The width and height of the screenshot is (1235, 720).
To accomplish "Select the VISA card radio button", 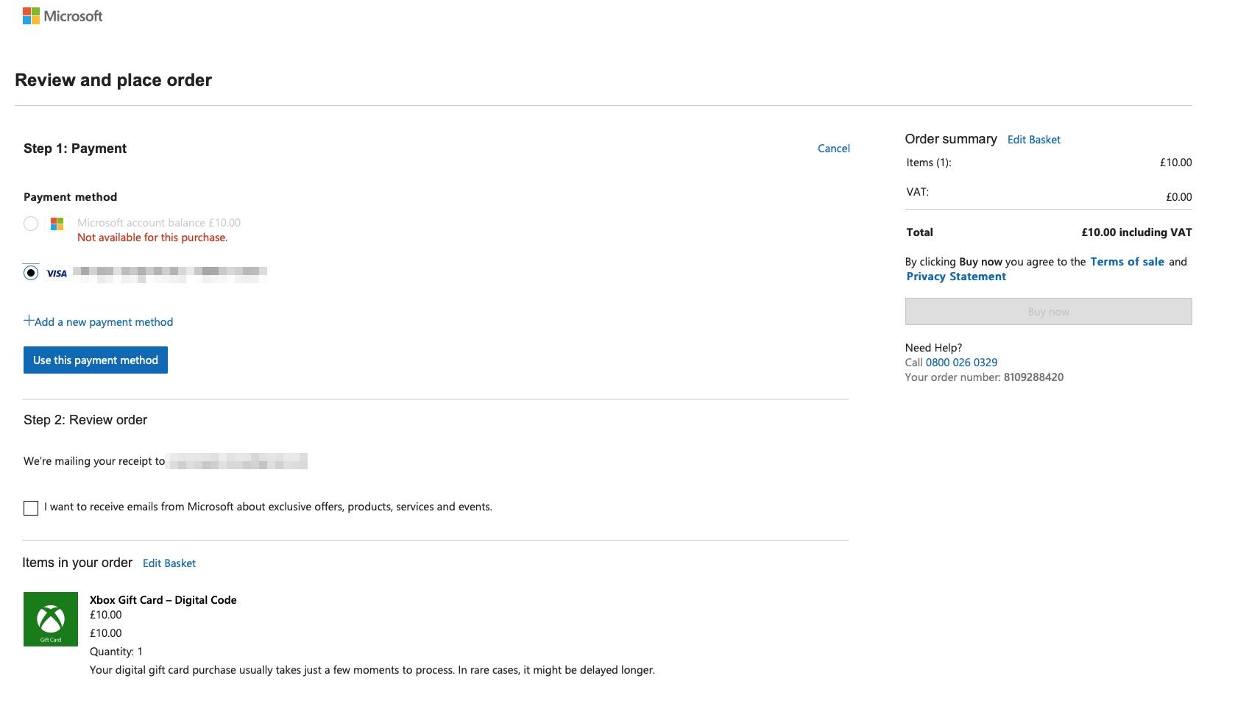I will (31, 273).
